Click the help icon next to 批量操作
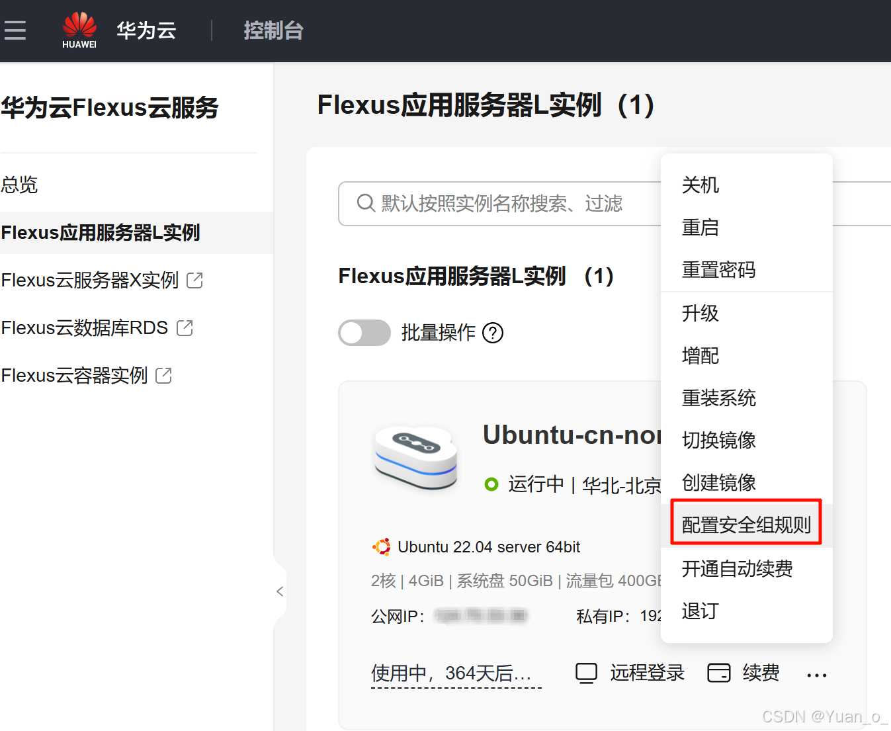Screen dimensions: 891x731 tap(493, 333)
